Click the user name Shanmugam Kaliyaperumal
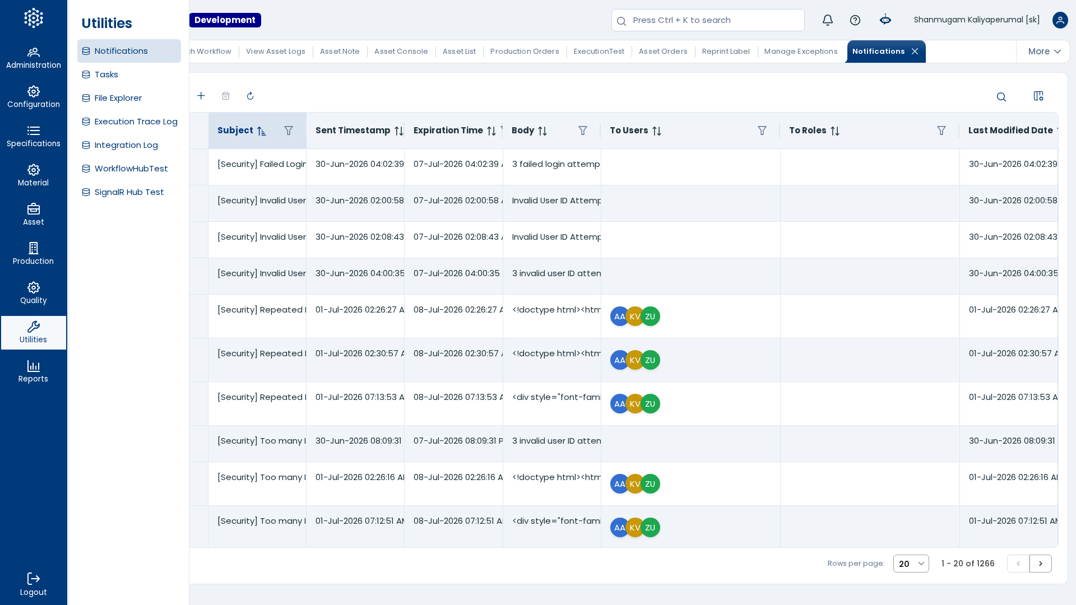Screen dimensions: 1076x605 point(977,20)
